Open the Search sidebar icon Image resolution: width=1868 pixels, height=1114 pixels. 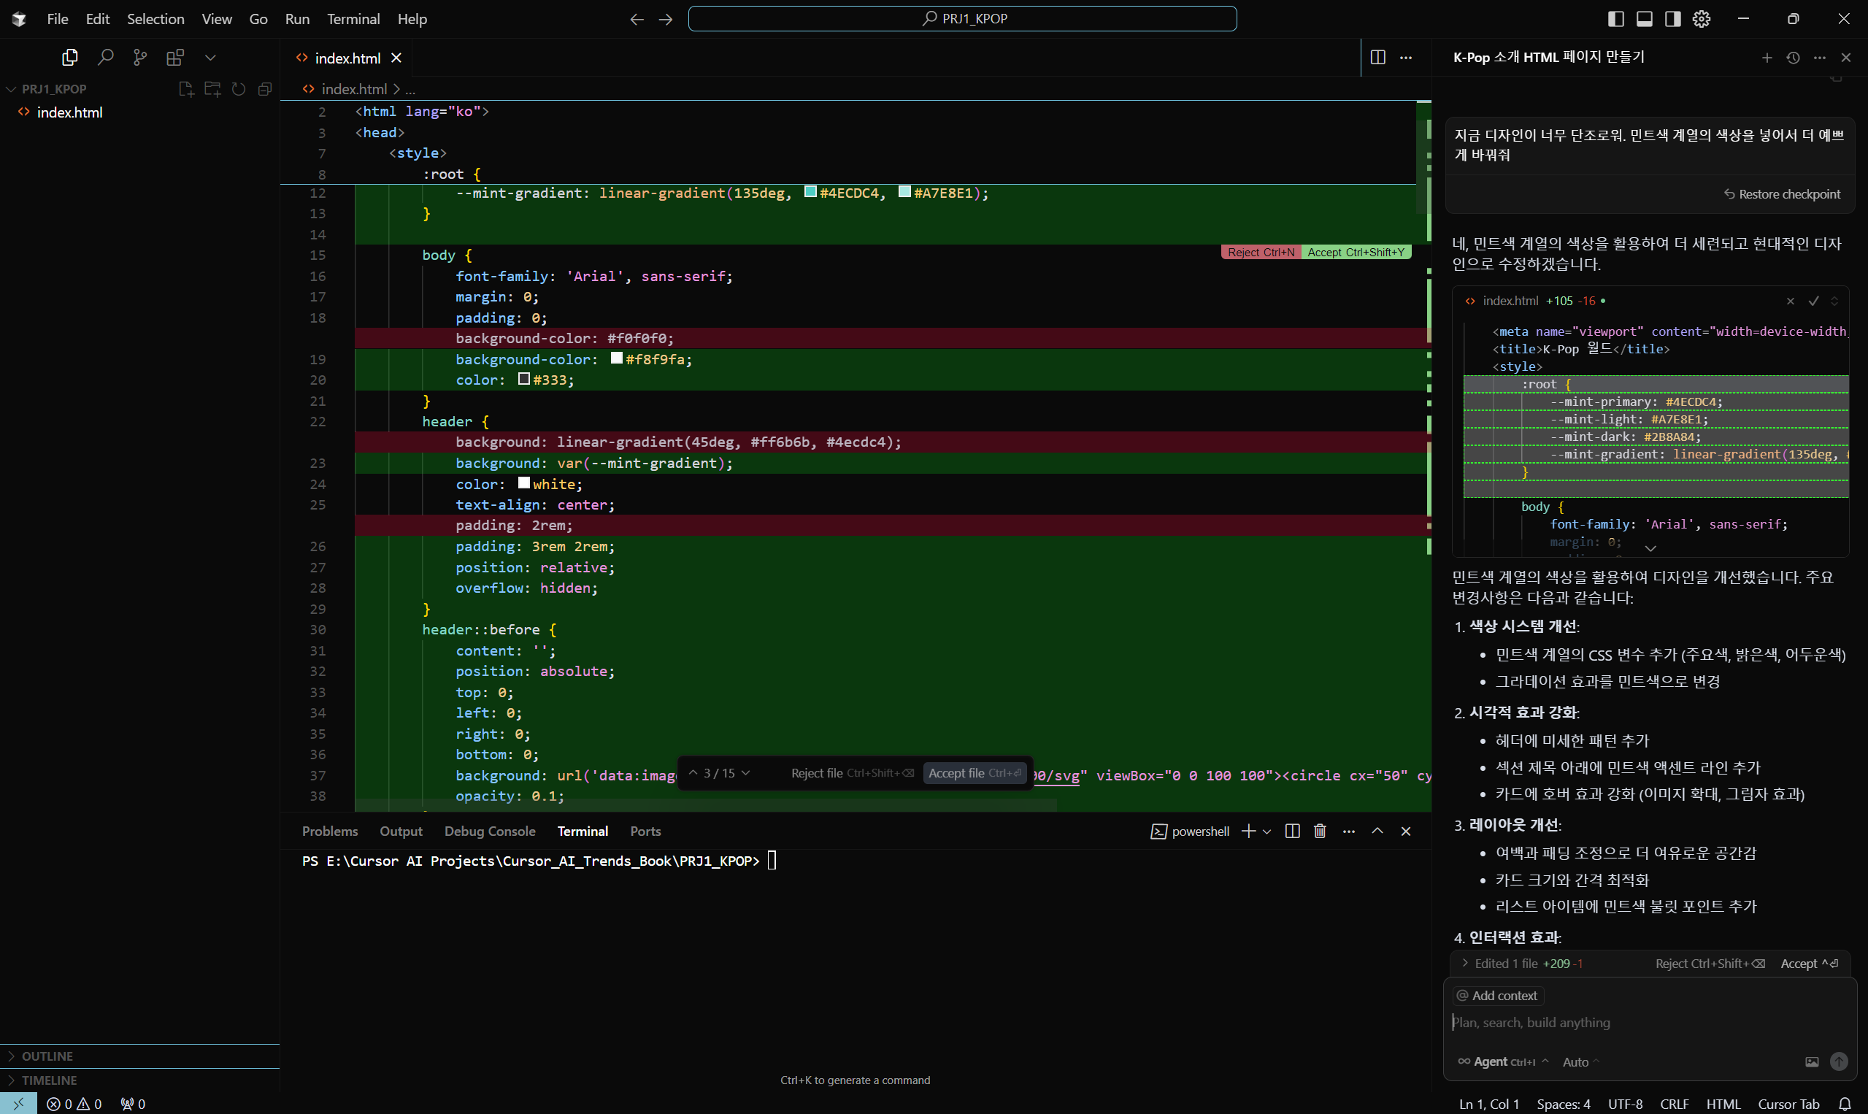click(x=106, y=57)
